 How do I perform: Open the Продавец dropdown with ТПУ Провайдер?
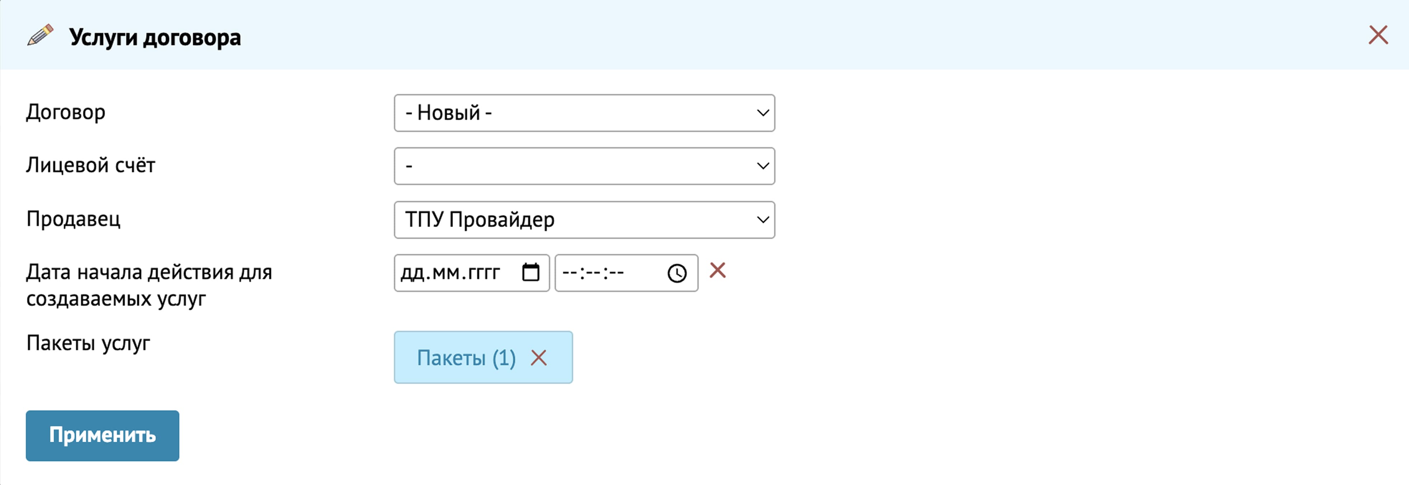(x=584, y=219)
